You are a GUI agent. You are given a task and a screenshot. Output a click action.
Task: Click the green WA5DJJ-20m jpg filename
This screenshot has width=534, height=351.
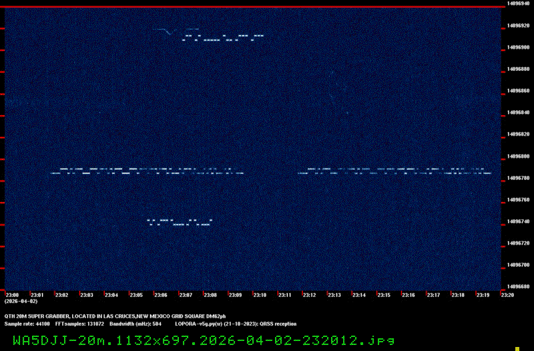204,340
